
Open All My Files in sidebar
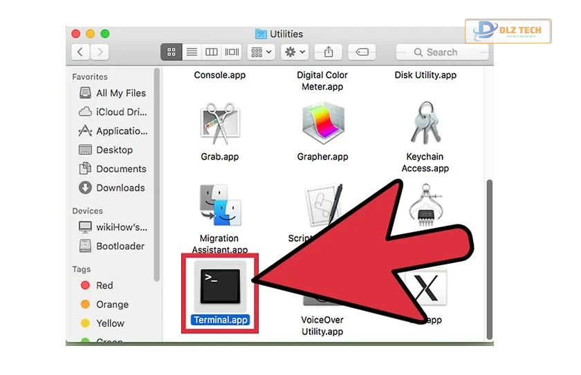[113, 93]
